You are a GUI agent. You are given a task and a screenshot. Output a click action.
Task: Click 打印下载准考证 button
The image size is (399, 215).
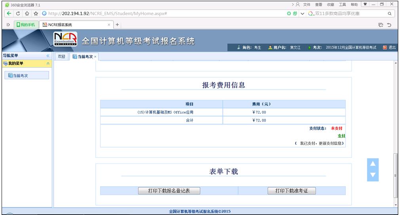[x=291, y=191]
